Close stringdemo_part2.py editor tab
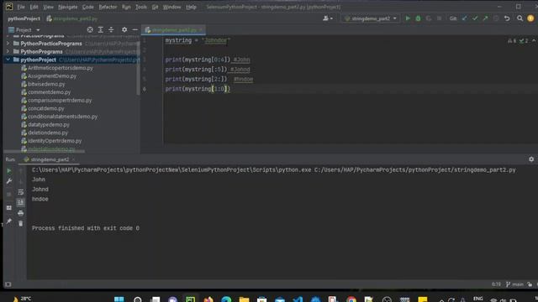The width and height of the screenshot is (538, 302). tap(201, 30)
